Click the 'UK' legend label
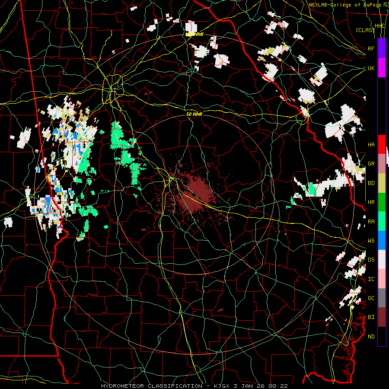This screenshot has width=389, height=389. [x=371, y=68]
